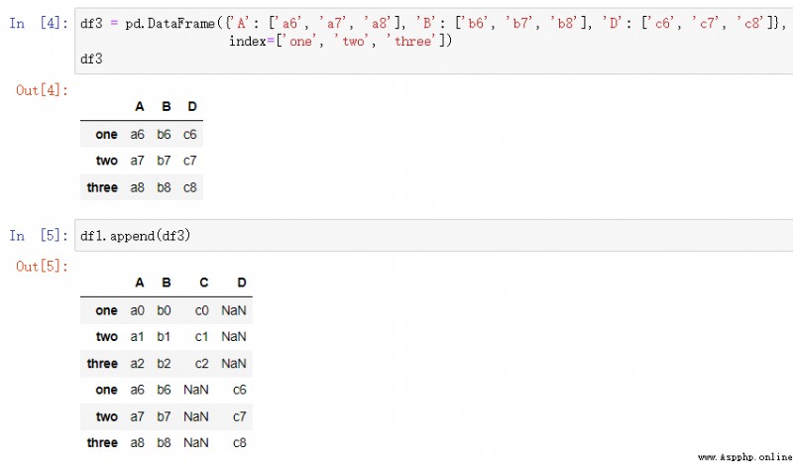Click cell c0 in the Out[5] table
793x463 pixels.
(202, 310)
